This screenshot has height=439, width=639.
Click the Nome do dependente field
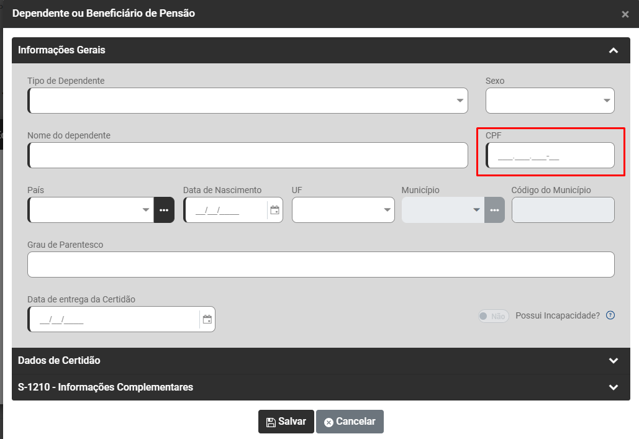coord(248,155)
